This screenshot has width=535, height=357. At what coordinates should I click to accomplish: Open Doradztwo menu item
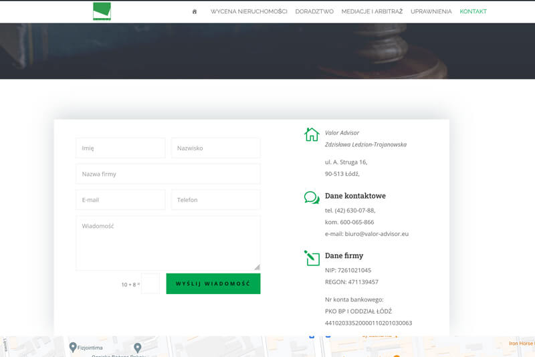(314, 11)
